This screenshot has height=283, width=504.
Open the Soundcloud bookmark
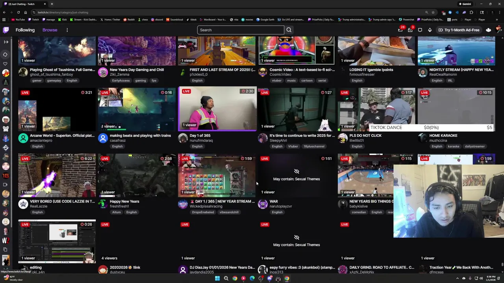(x=174, y=19)
